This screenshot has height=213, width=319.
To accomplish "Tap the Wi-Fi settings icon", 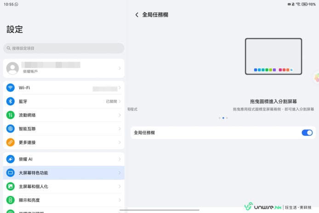I will point(11,88).
